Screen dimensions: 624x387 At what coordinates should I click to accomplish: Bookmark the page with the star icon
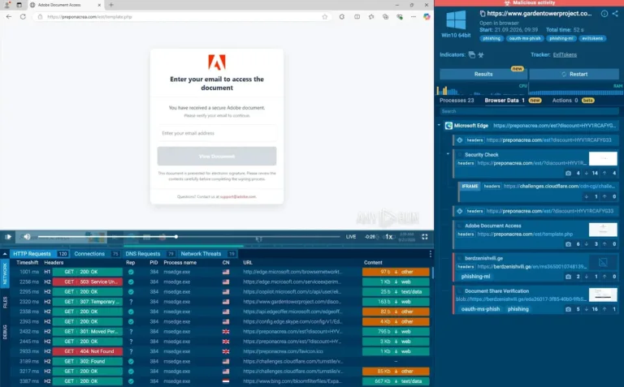coord(325,17)
